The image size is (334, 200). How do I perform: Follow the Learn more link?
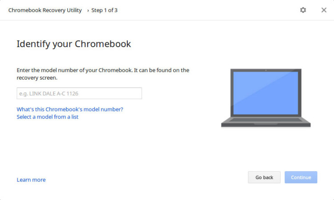pyautogui.click(x=31, y=180)
